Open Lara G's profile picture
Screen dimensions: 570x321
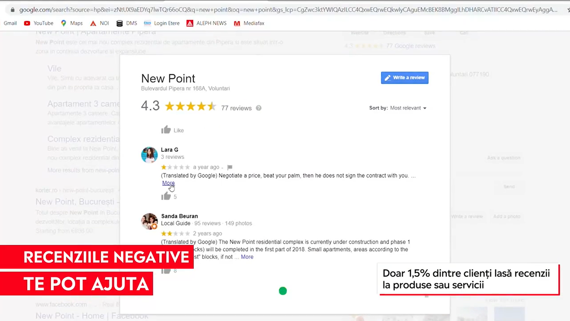coord(149,155)
